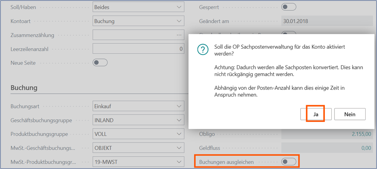The height and width of the screenshot is (169, 377).
Task: Open the MwSt.-Produktbuchungsgruppe dropdown showing 19-MWST
Action: pos(179,162)
